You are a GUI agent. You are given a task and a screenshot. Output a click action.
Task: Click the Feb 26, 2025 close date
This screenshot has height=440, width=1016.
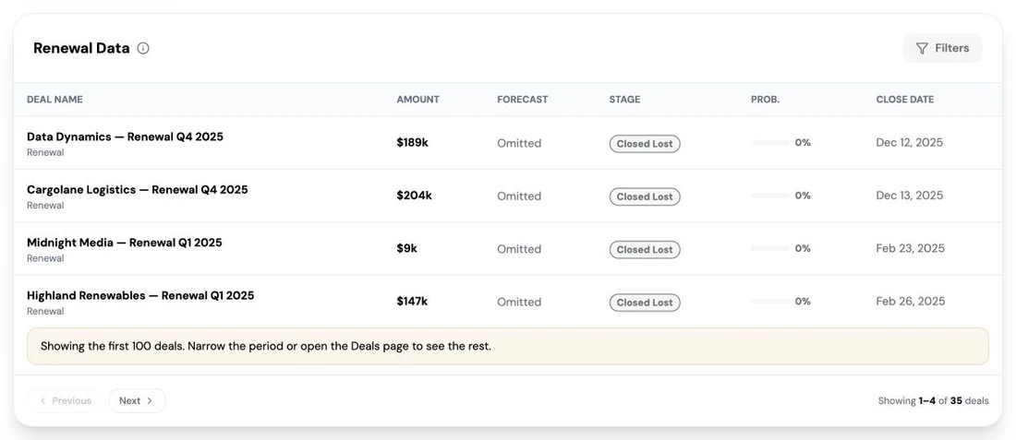point(911,303)
